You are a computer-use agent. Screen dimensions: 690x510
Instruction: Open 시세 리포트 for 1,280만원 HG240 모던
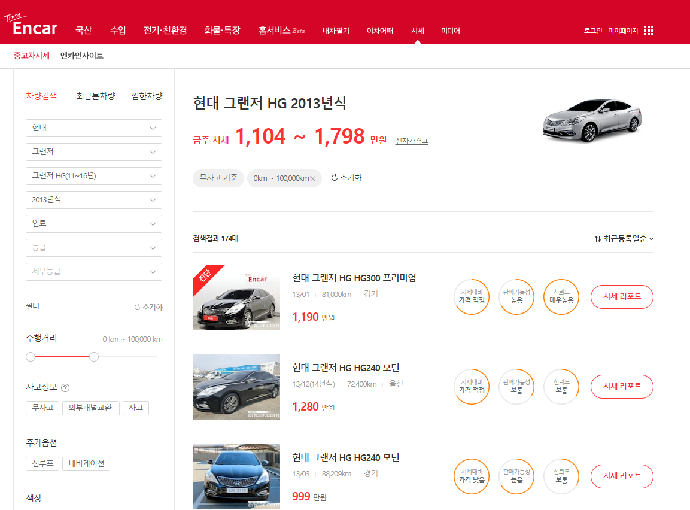click(622, 386)
